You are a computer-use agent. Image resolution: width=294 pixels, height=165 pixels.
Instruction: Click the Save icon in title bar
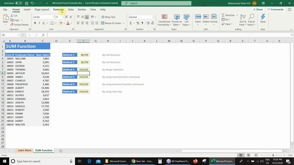pos(27,3)
